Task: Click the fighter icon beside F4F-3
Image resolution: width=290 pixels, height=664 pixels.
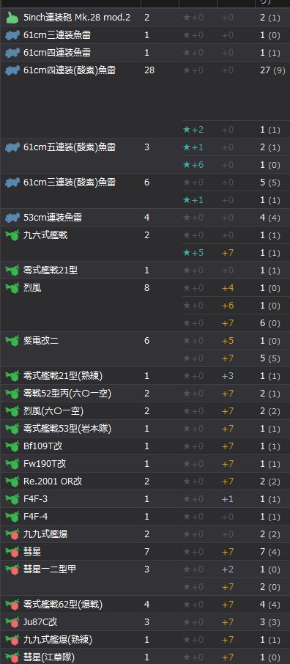Action: pos(12,499)
